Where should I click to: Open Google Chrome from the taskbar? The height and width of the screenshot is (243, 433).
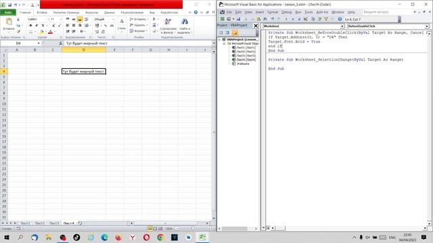coord(160,237)
